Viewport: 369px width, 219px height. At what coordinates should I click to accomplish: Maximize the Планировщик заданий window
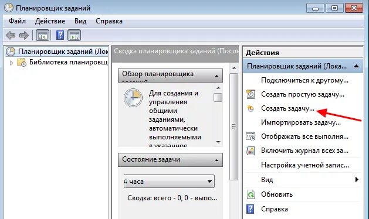click(334, 8)
